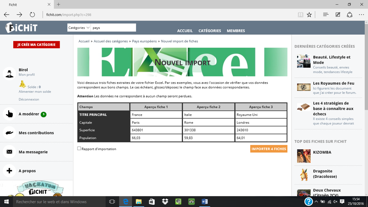Go to the ACCUEIL menu item
Viewport: 368px width, 207px height.
(185, 31)
